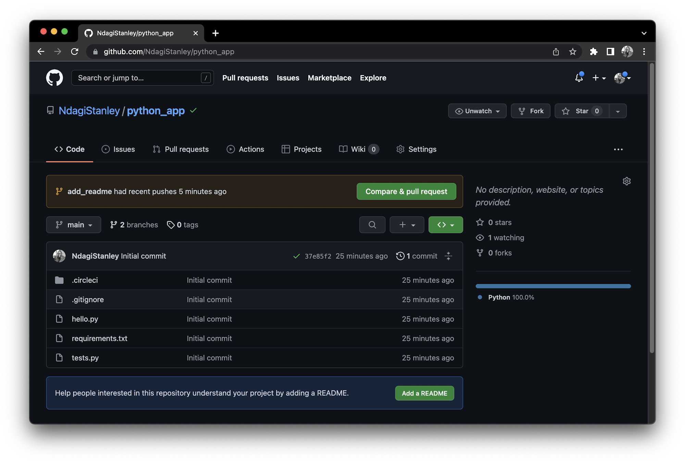The height and width of the screenshot is (463, 685).
Task: Open the user avatar menu in GitHub header
Action: click(622, 78)
